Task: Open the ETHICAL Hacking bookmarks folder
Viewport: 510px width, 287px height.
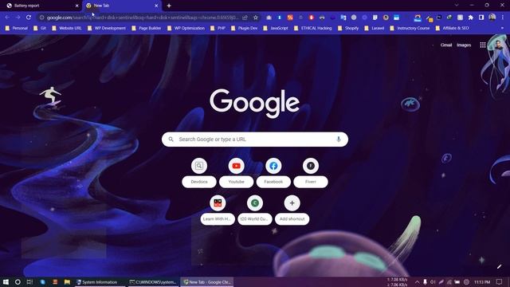Action: [x=313, y=29]
